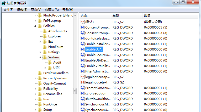The width and height of the screenshot is (201, 112).
Task: Click the EnableLUA DWORD icon
Action: (83, 49)
